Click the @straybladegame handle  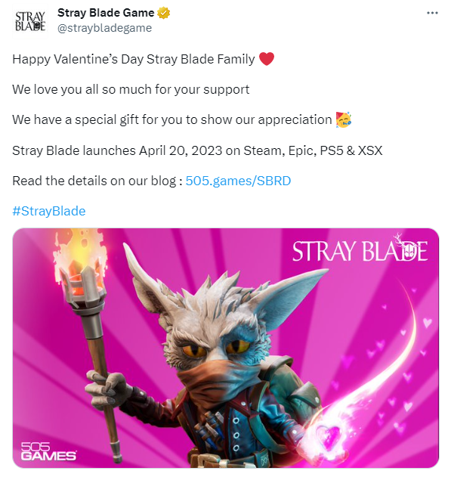104,28
